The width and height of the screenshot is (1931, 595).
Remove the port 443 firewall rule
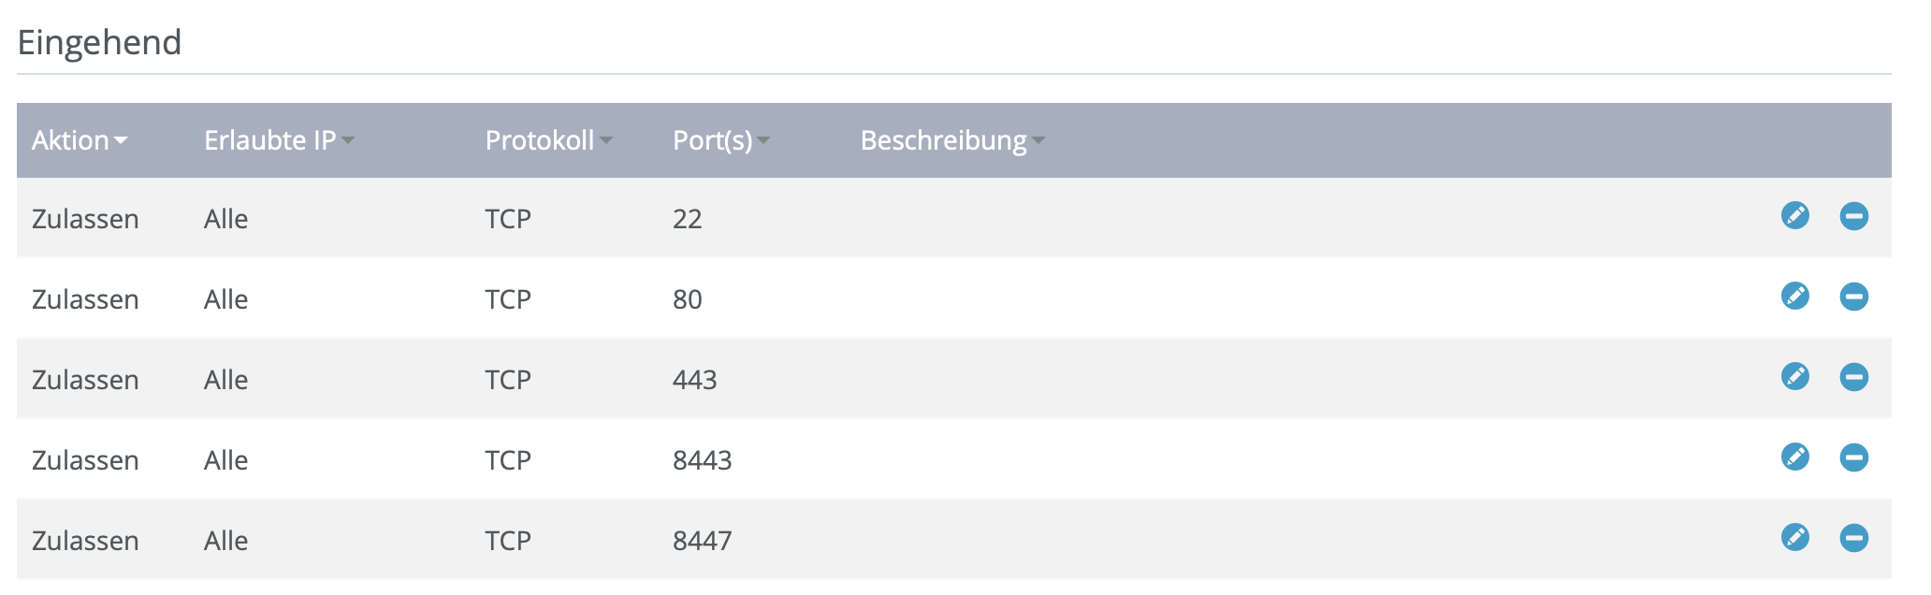click(x=1853, y=377)
